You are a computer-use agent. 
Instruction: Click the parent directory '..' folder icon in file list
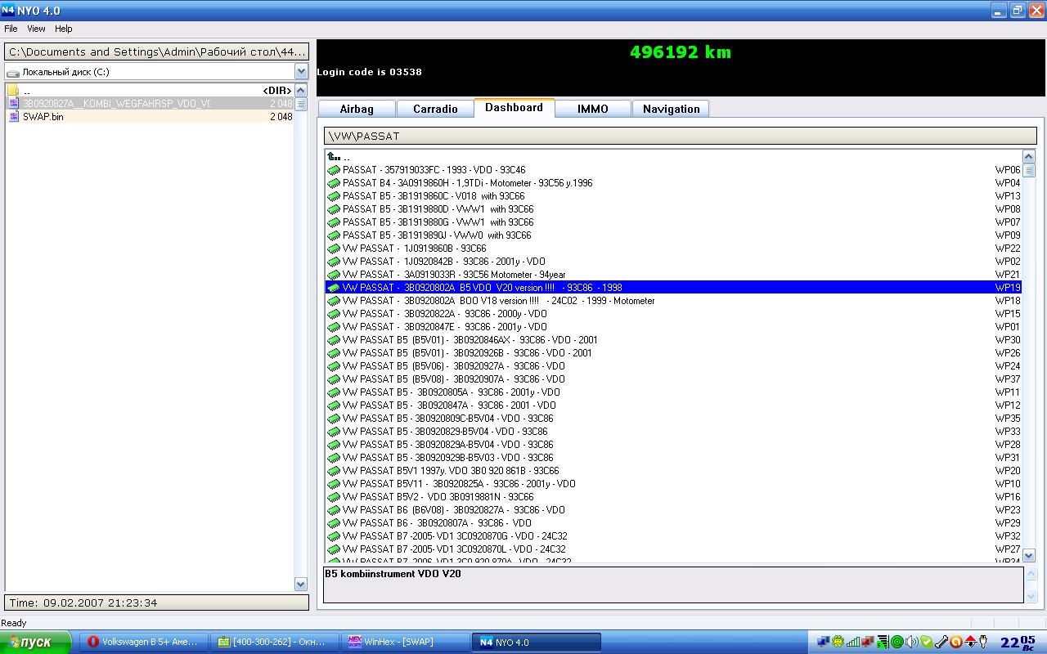click(x=13, y=91)
